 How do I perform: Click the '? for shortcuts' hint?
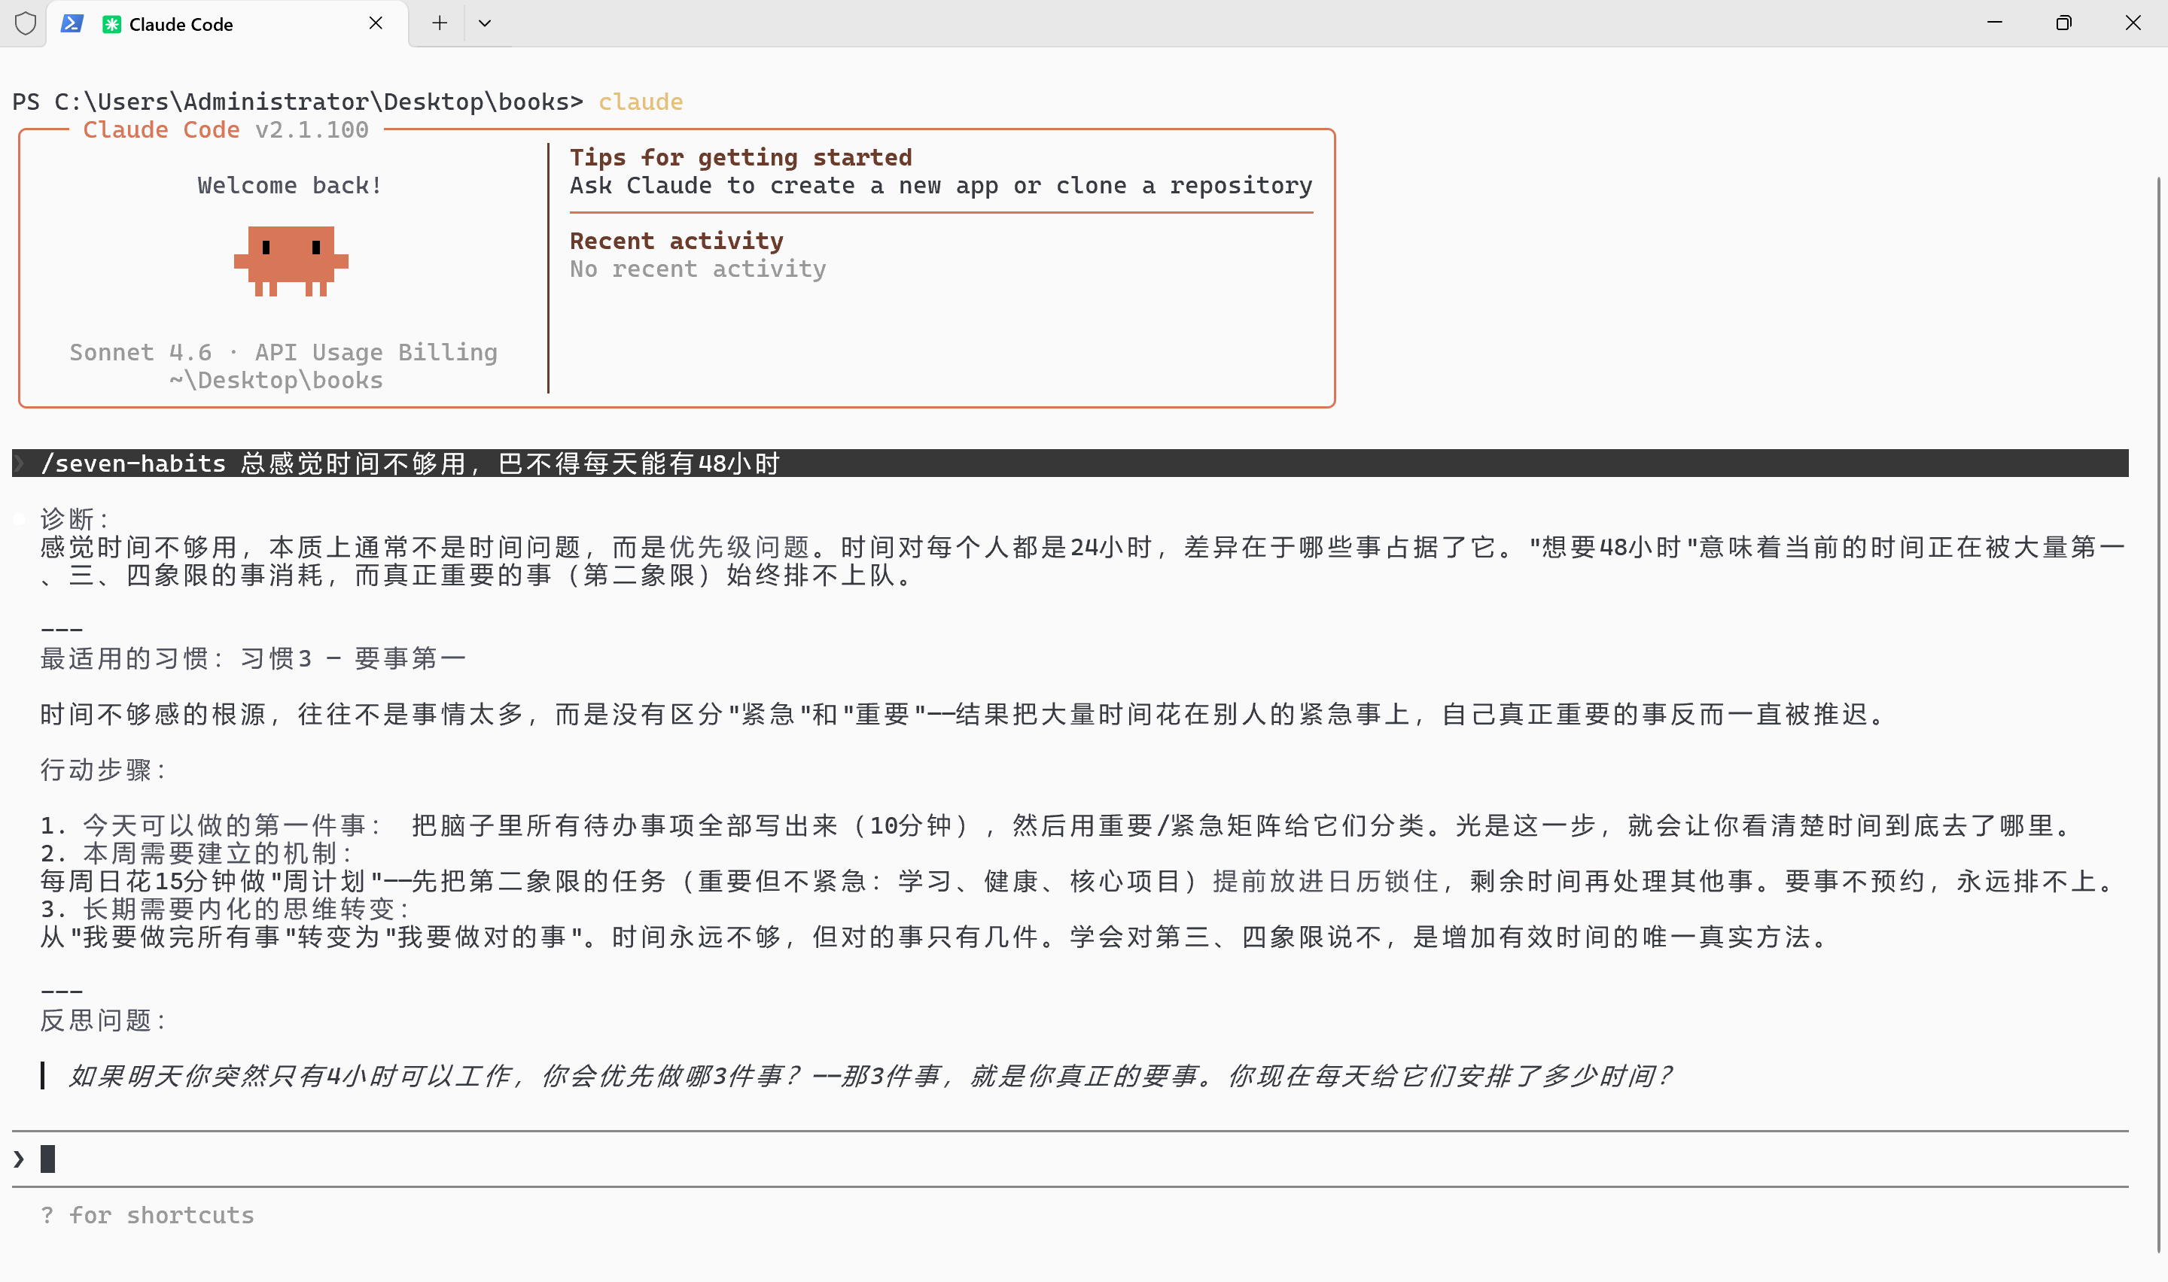coord(147,1214)
